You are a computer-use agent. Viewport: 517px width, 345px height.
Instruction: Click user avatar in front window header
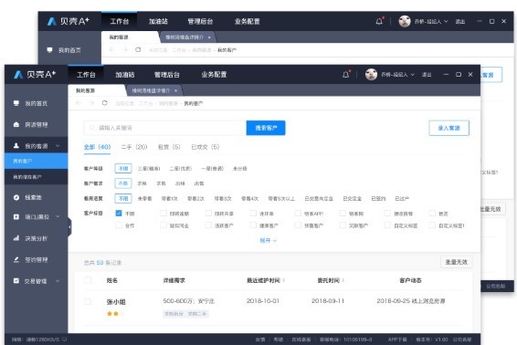tap(371, 75)
